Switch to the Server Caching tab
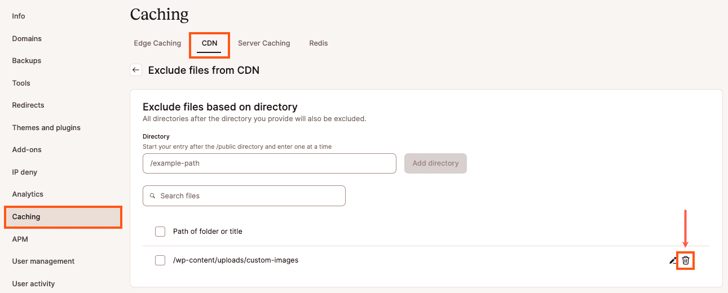The width and height of the screenshot is (728, 293). pyautogui.click(x=264, y=43)
